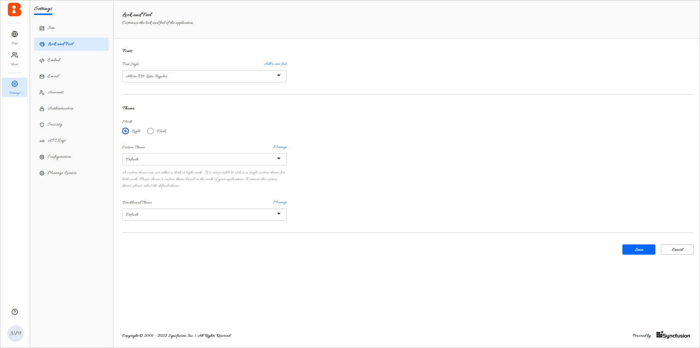
Task: Open the API Keys settings item
Action: coord(57,141)
